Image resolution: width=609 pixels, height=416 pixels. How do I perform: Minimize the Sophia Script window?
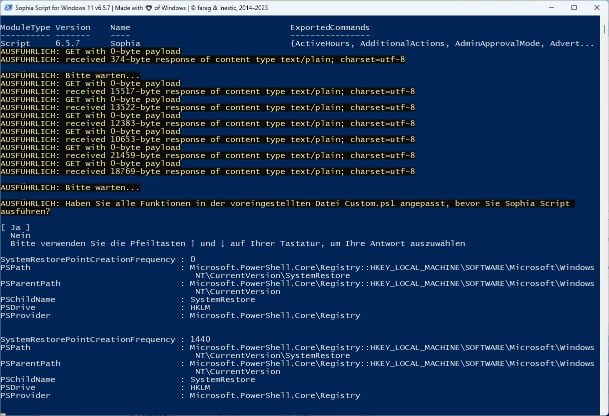pos(551,7)
